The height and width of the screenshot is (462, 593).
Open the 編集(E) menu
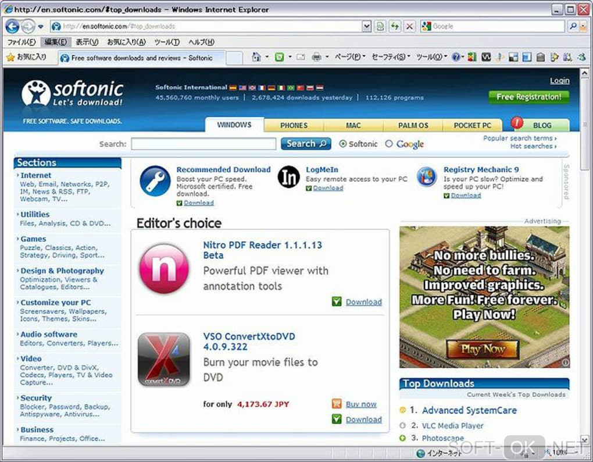(x=56, y=42)
